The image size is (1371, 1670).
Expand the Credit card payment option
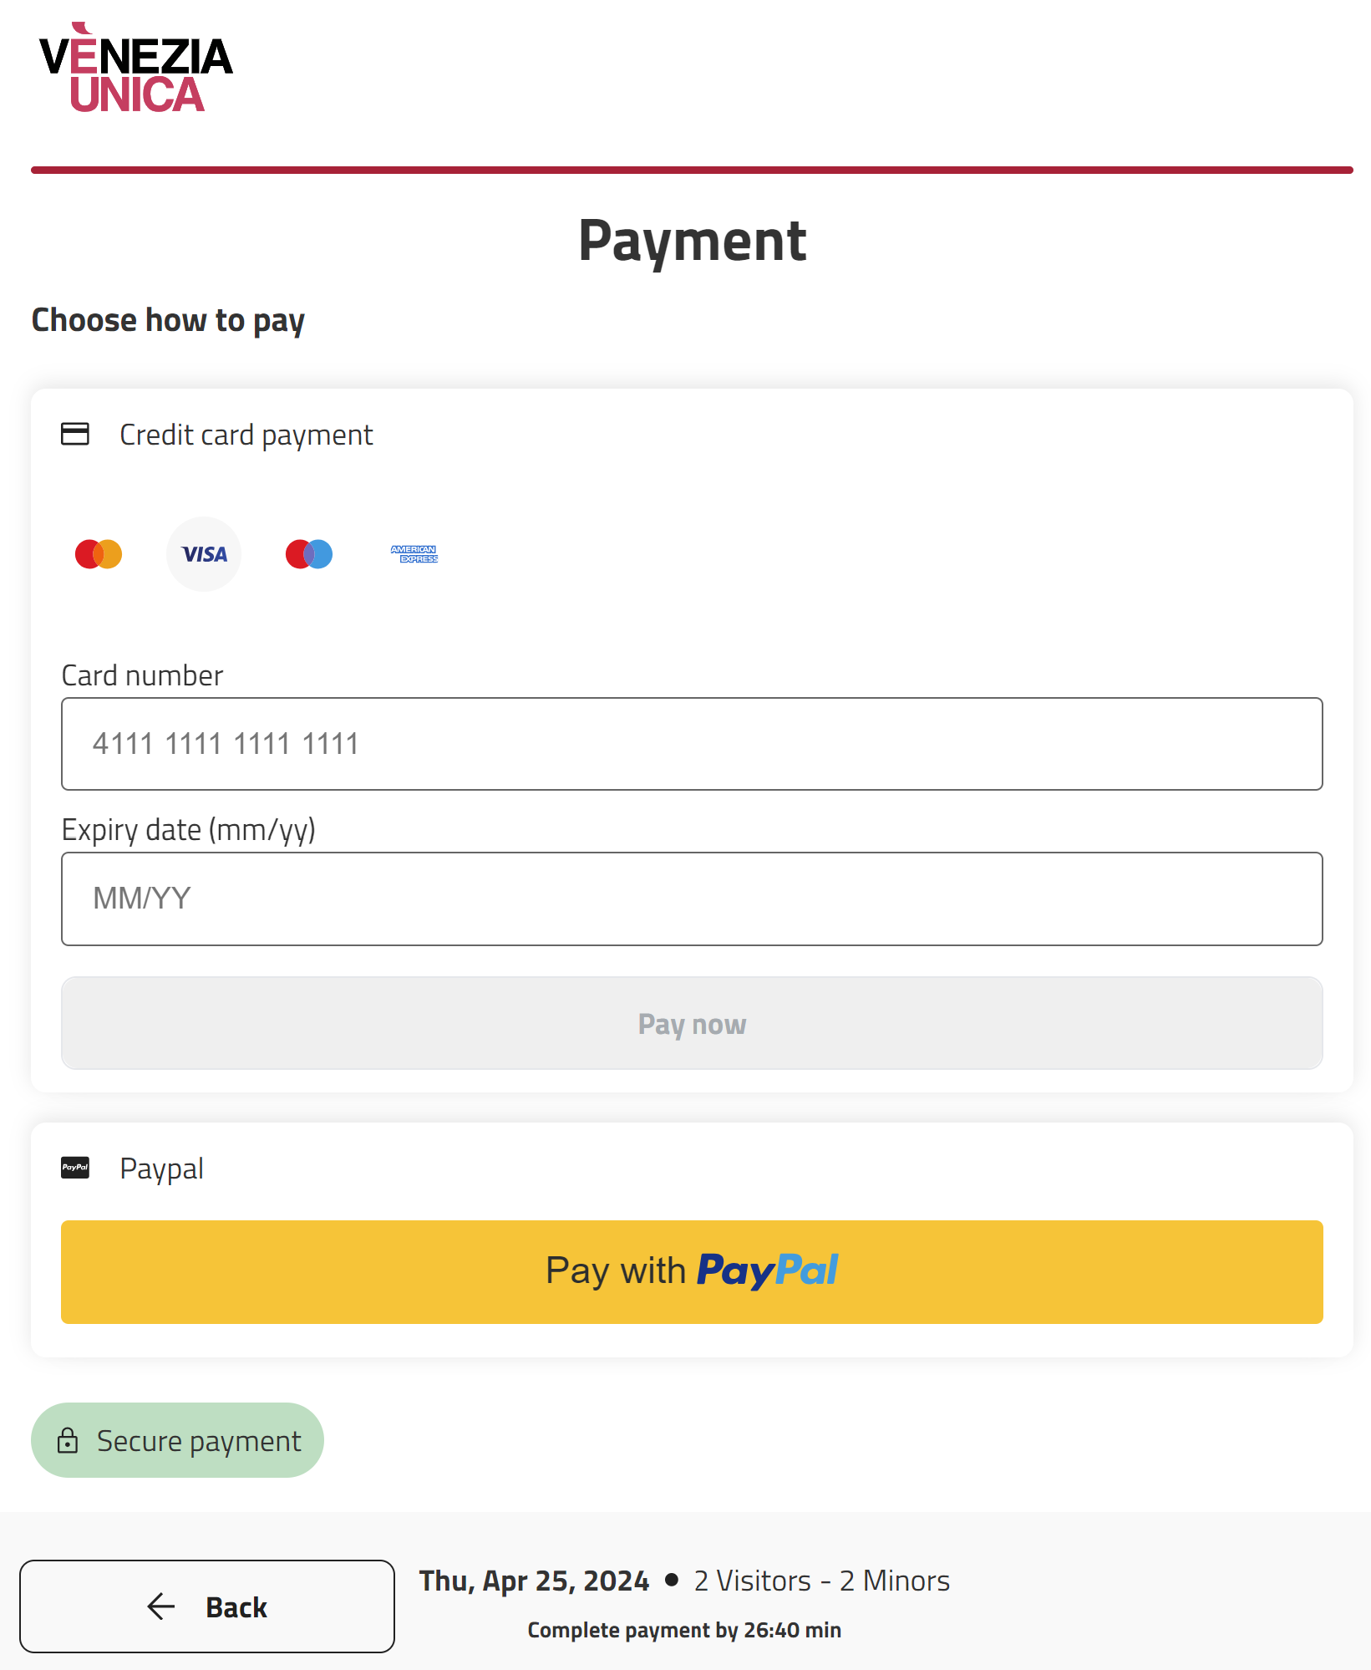[246, 435]
